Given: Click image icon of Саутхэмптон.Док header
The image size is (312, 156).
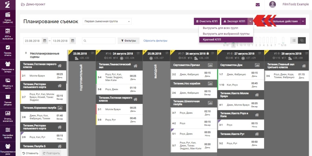Looking at the screenshot, I should (257, 65).
